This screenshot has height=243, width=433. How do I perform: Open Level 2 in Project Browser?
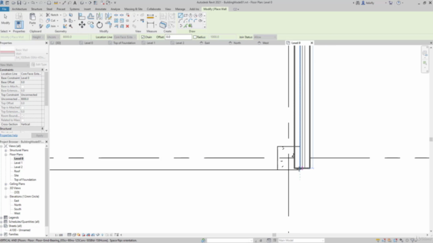[18, 167]
